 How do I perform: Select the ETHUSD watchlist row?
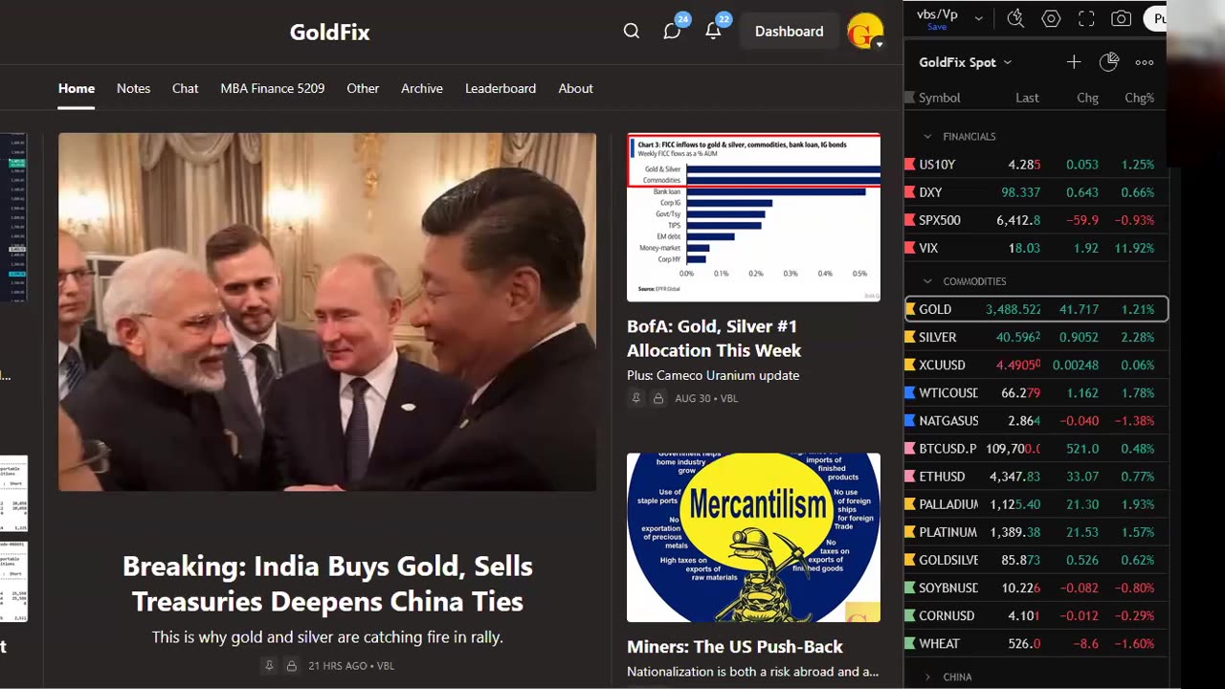coord(1036,476)
